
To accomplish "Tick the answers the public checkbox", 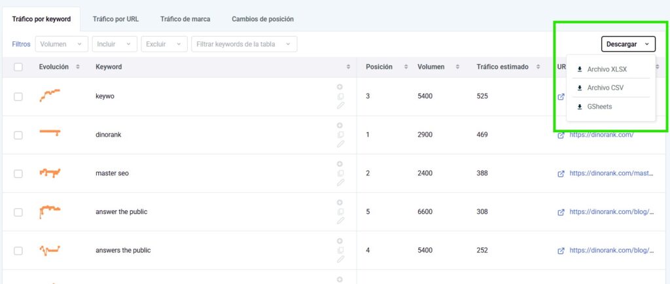I will (x=18, y=250).
